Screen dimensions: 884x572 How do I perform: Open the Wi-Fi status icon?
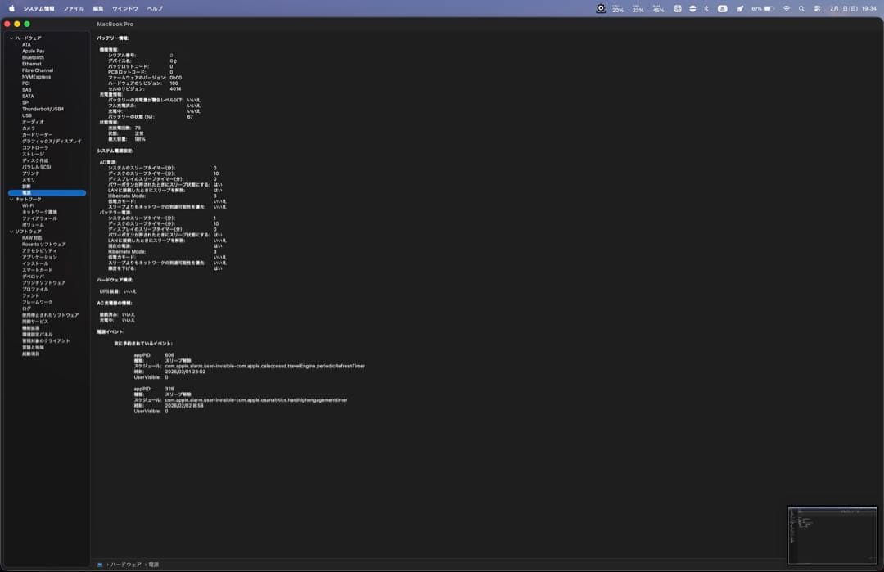coord(787,8)
